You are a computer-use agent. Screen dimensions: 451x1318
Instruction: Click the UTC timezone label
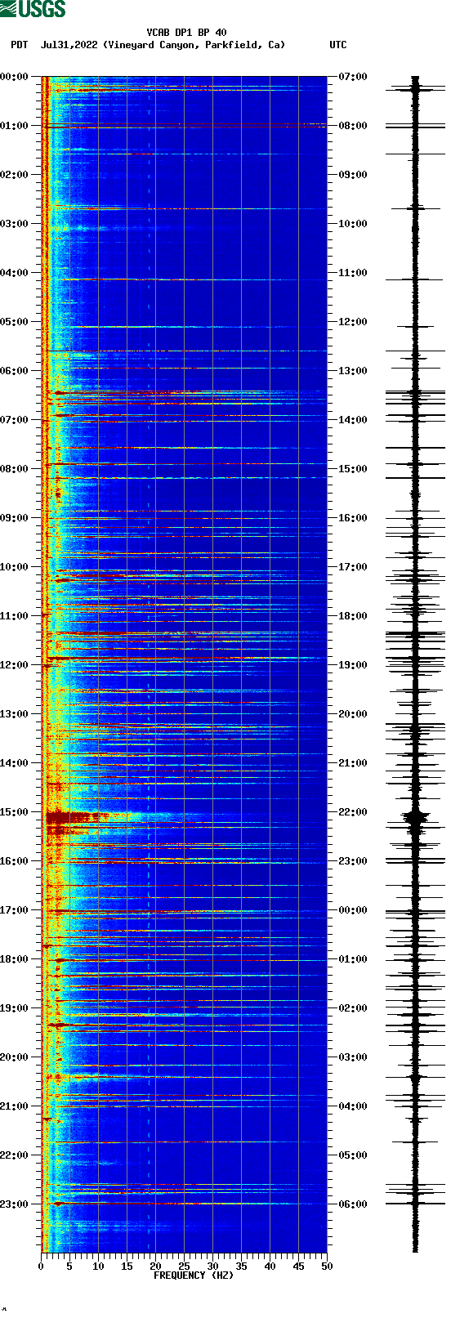click(x=338, y=45)
